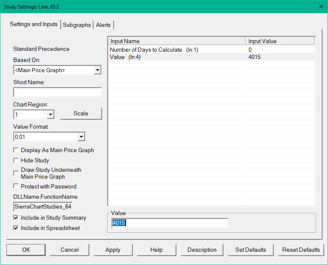Open Help for this study
328x265 pixels.
pos(156,250)
